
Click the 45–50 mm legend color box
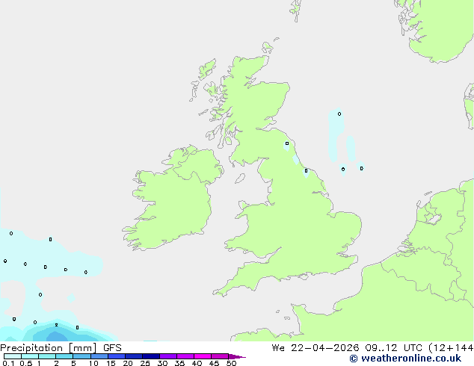[x=220, y=356]
